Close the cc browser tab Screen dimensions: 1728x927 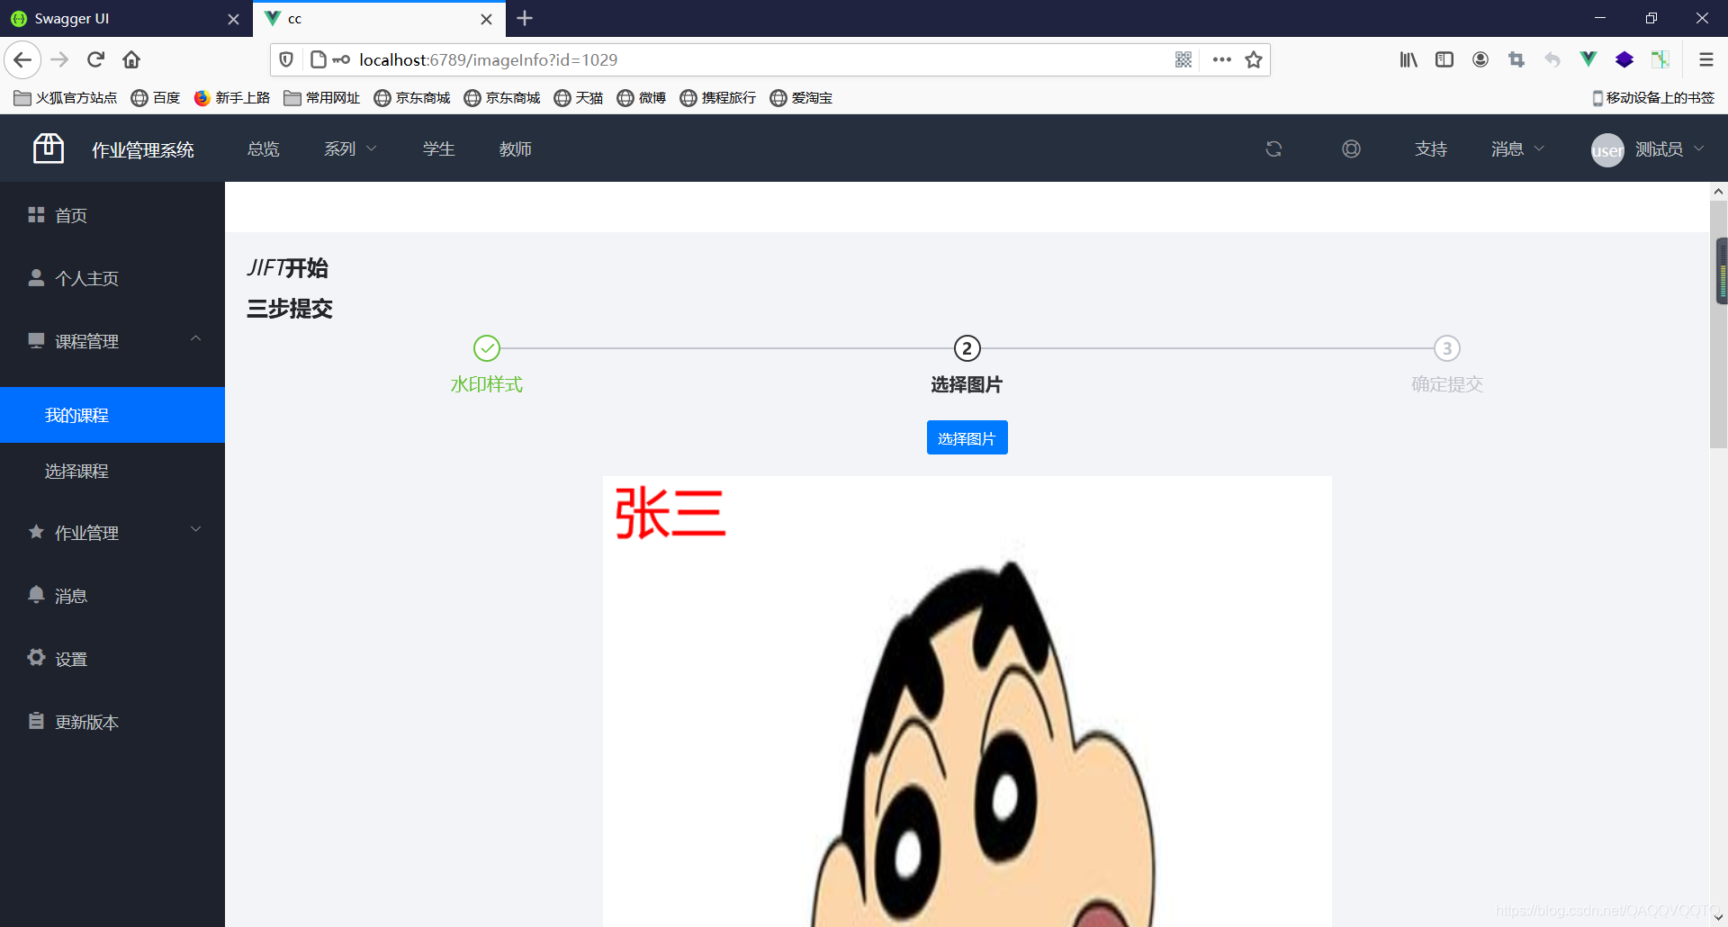[x=486, y=19]
